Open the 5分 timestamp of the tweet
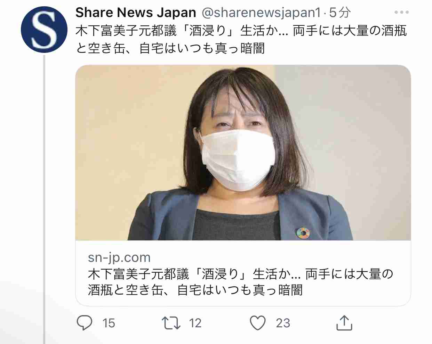 (x=340, y=13)
